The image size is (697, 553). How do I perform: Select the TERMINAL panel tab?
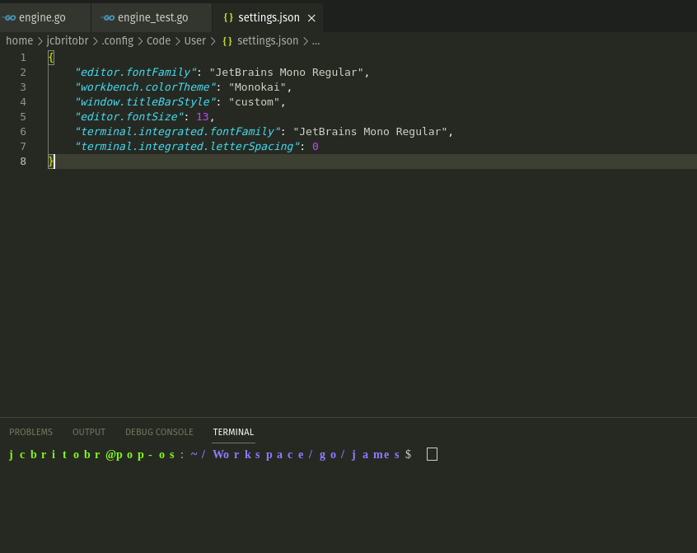(233, 431)
